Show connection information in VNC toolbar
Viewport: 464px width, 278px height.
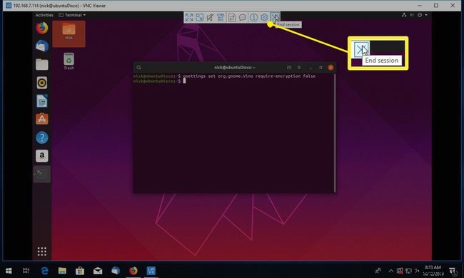[253, 17]
